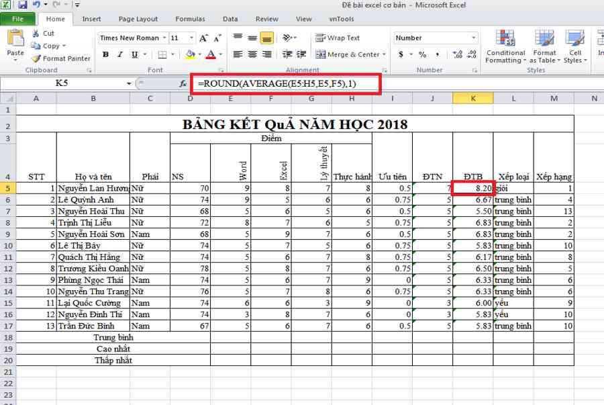Screen dimensions: 604x405
Task: Open the Number format dialog launcher
Action: tap(474, 70)
